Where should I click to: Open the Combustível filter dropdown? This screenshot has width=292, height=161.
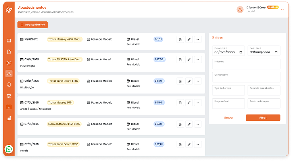246,77
